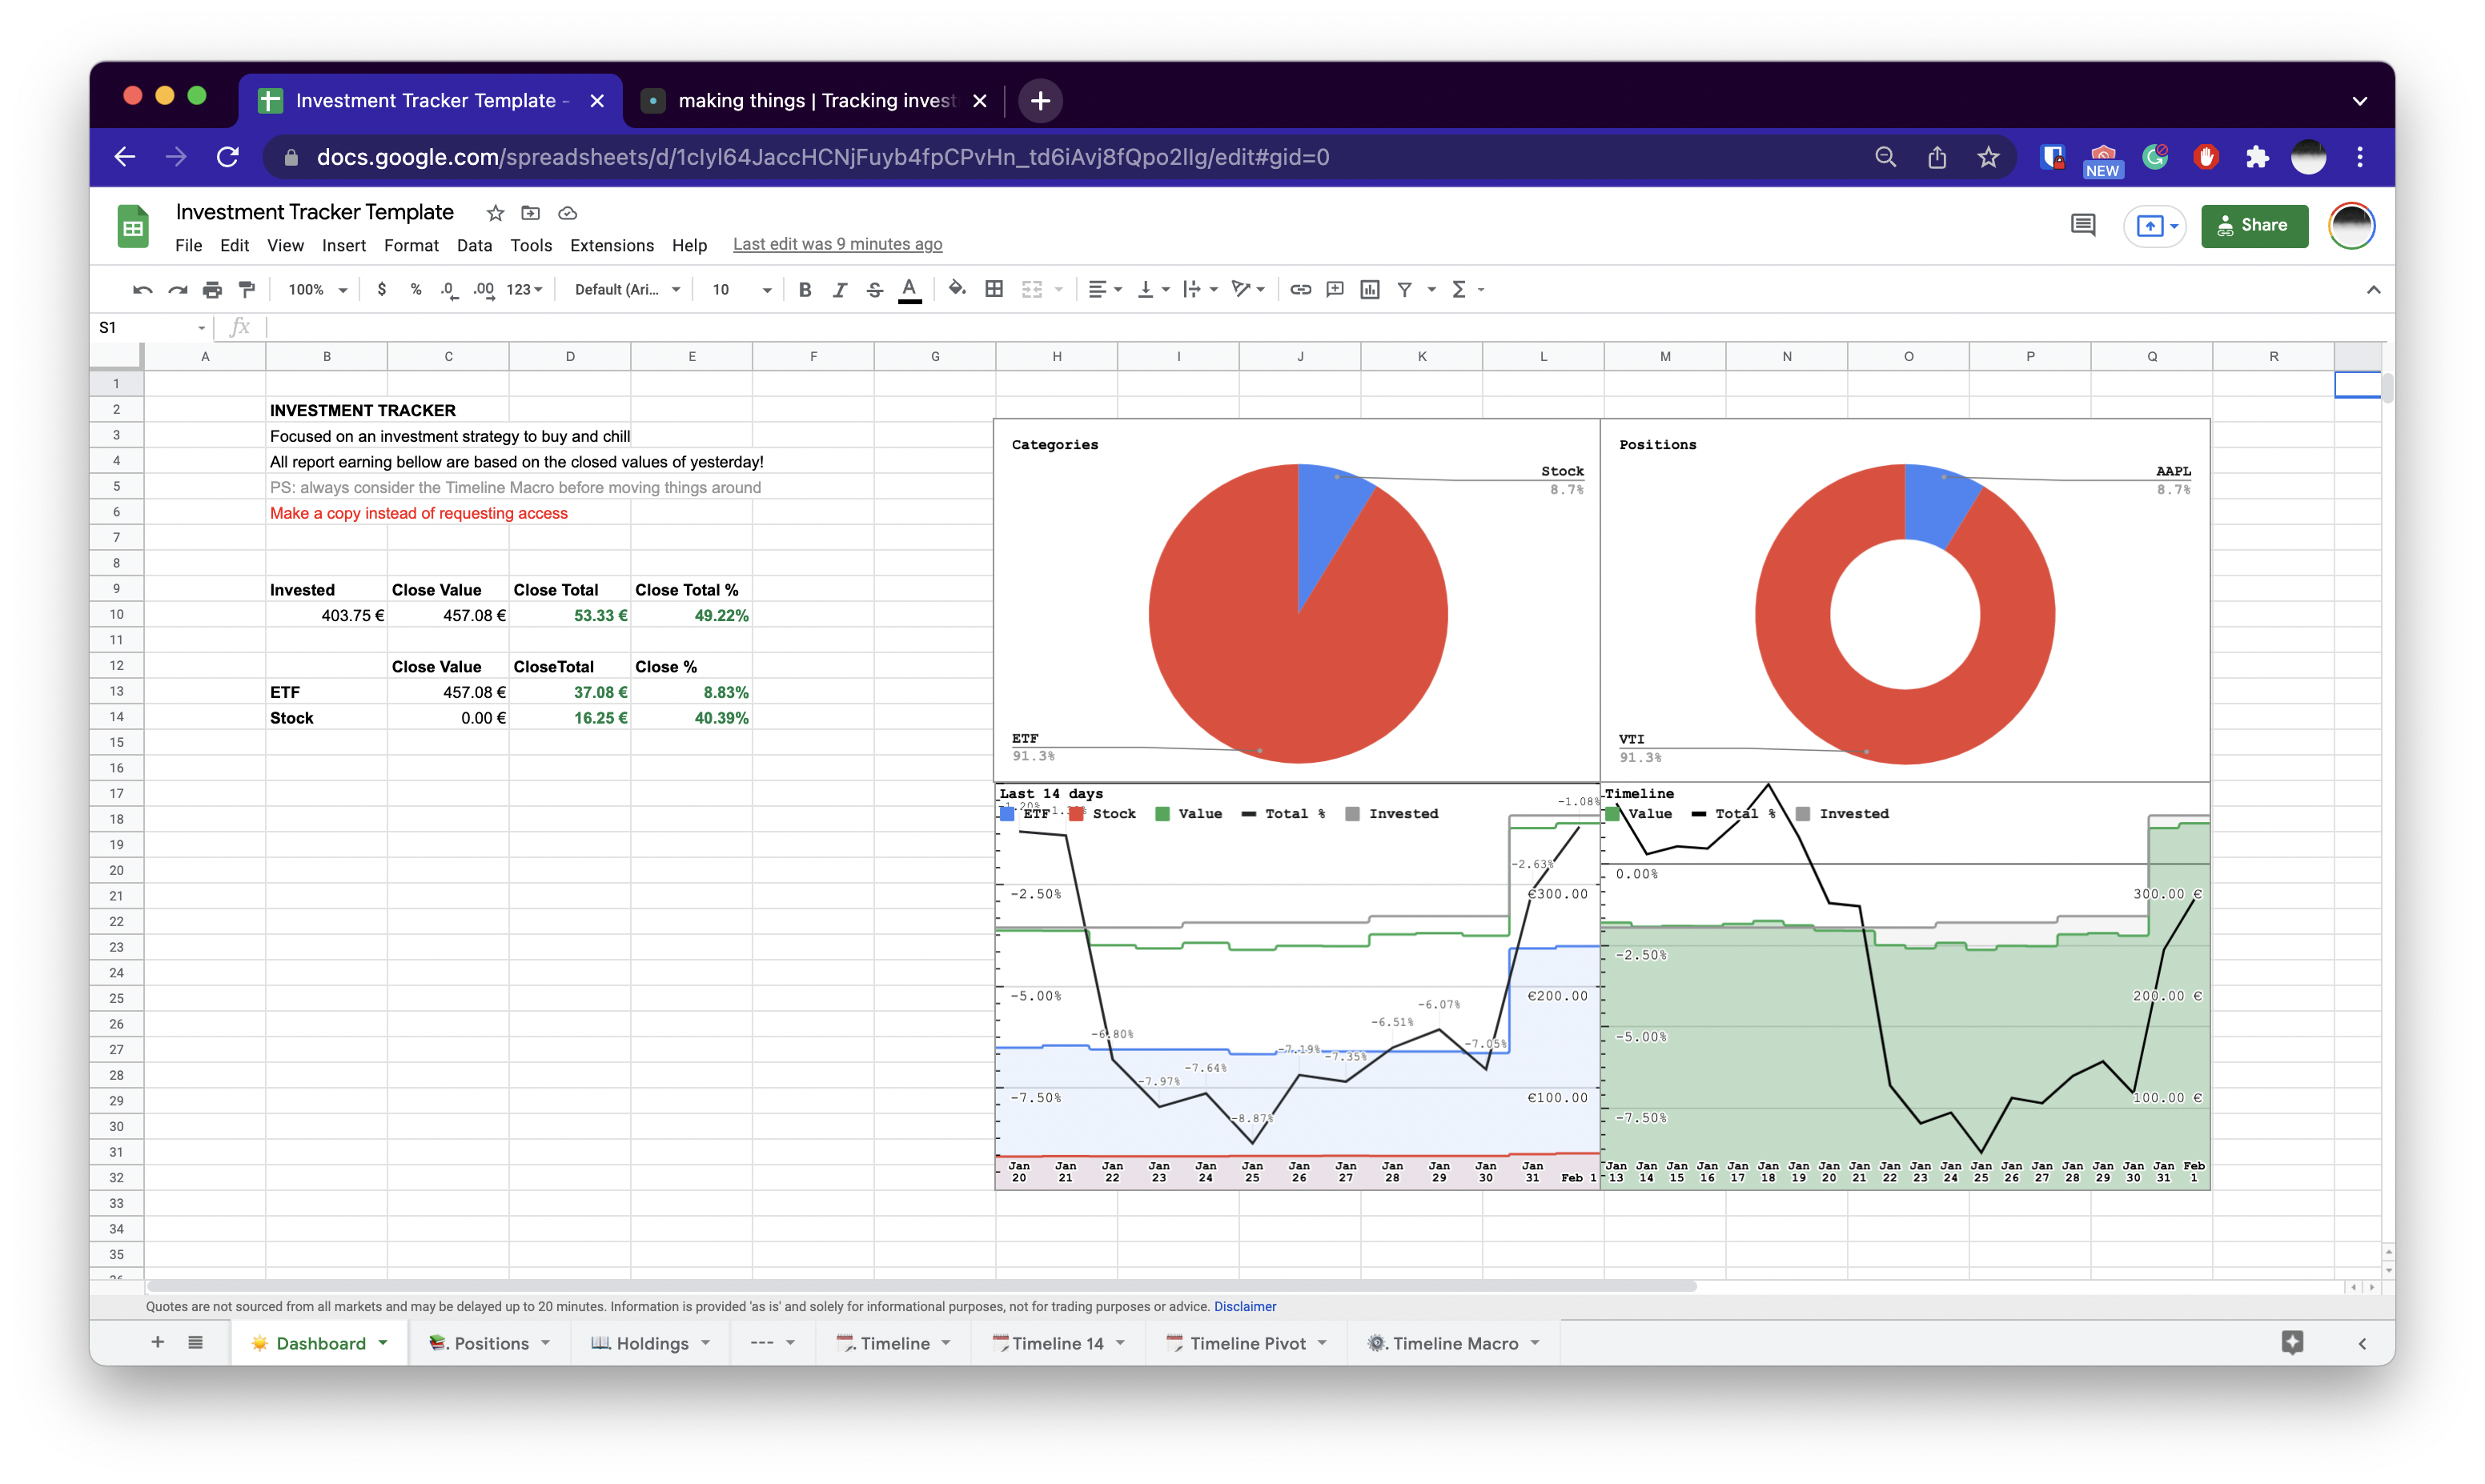Open the Borders tool
Image resolution: width=2485 pixels, height=1484 pixels.
coord(994,290)
